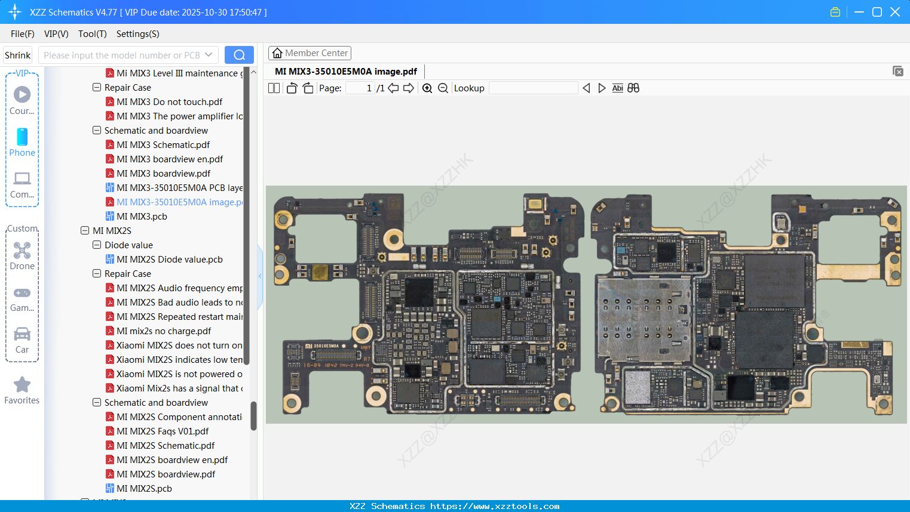Open the model number dropdown
The height and width of the screenshot is (512, 910).
(x=209, y=55)
